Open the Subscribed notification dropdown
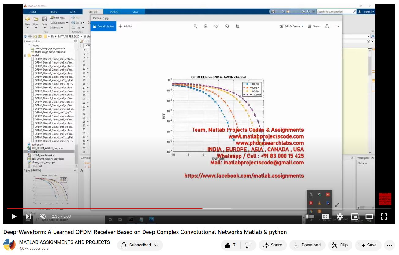Viewport: 399px width, 255px height. [140, 245]
